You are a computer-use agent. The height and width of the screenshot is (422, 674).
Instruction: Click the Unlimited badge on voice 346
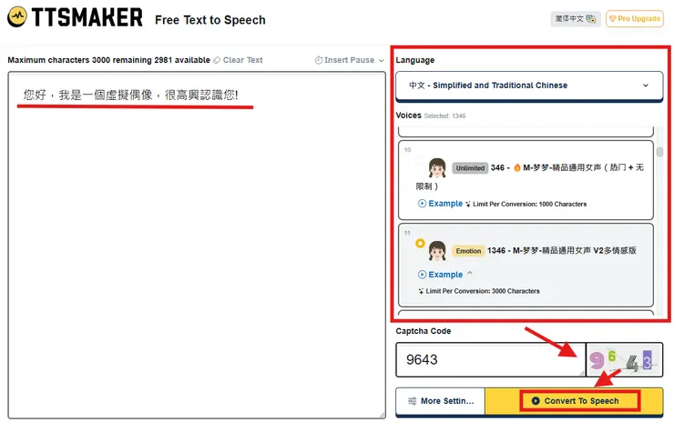[470, 168]
